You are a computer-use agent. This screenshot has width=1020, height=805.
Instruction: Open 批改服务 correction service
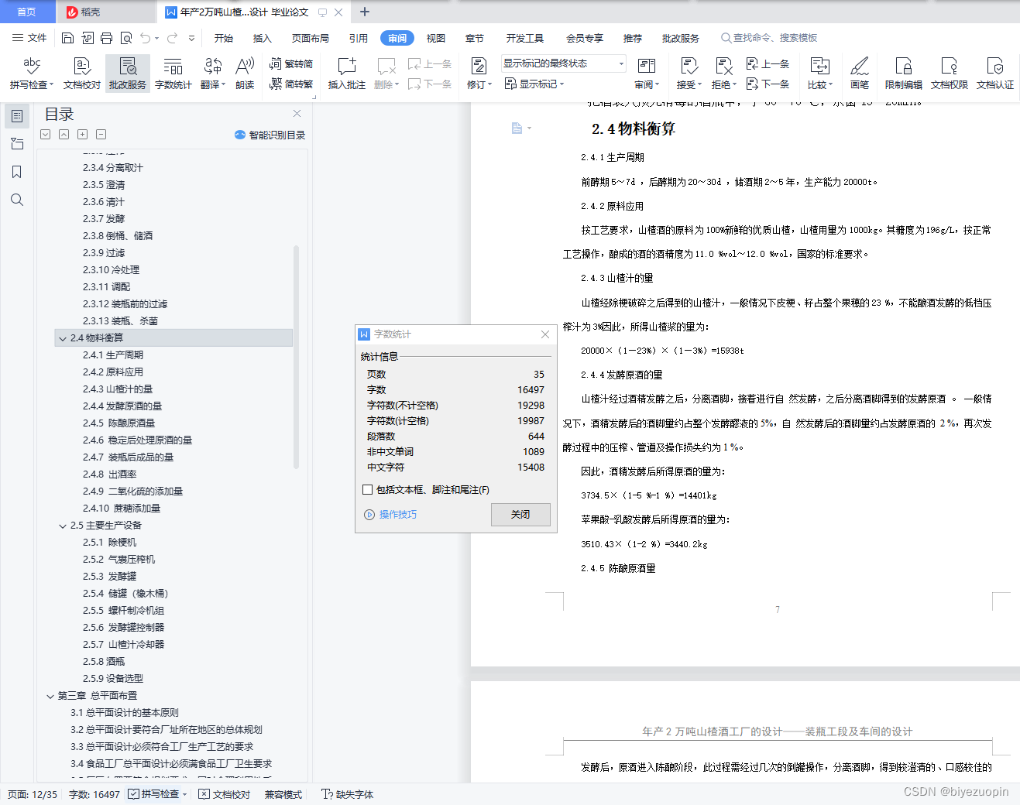[128, 74]
